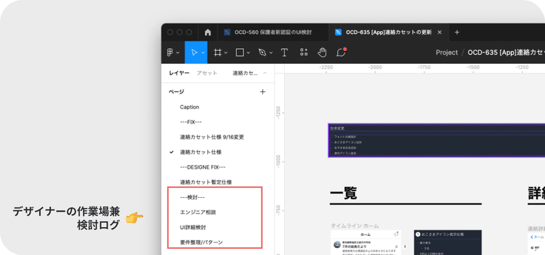Select the 全体変更 dark note frame
The height and width of the screenshot is (255, 545).
(x=436, y=141)
